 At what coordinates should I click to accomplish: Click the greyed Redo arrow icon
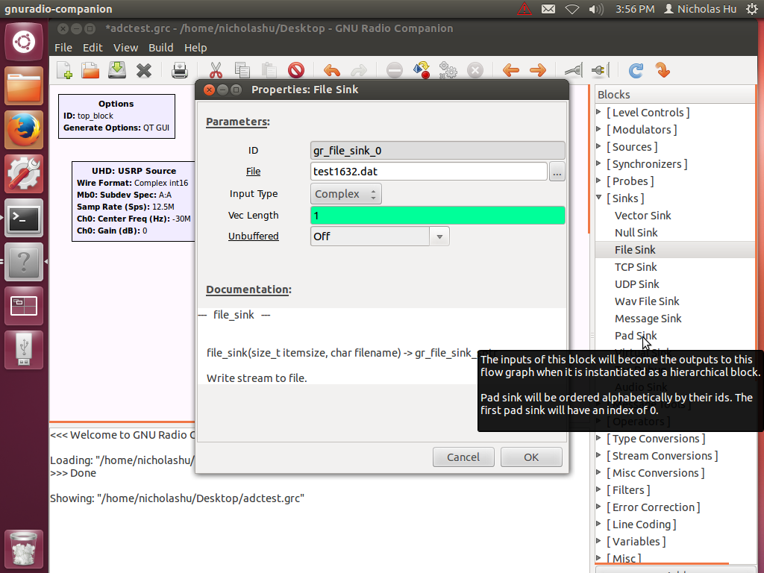click(359, 71)
